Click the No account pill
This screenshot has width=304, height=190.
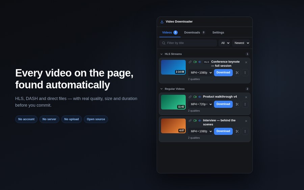[26, 119]
